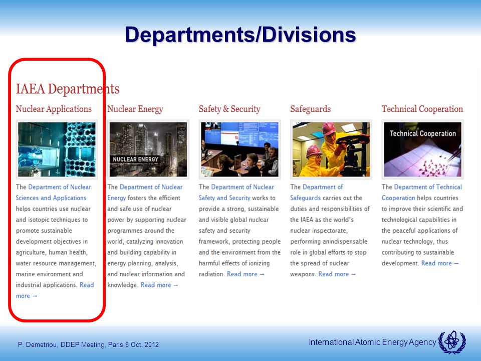Click the IAEA atom logo icon
The image size is (481, 361).
point(452,342)
